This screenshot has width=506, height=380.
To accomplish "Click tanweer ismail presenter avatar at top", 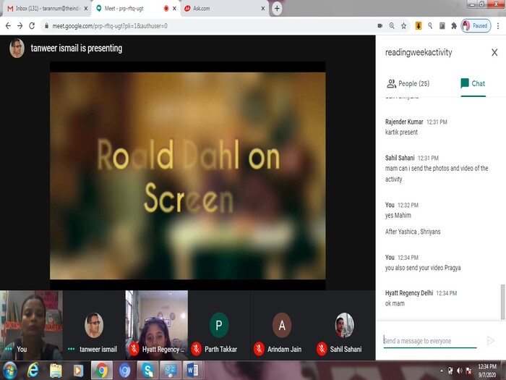I will point(17,48).
